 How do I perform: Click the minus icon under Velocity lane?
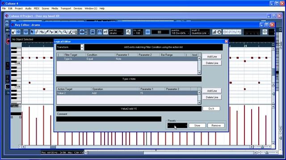(20, 117)
